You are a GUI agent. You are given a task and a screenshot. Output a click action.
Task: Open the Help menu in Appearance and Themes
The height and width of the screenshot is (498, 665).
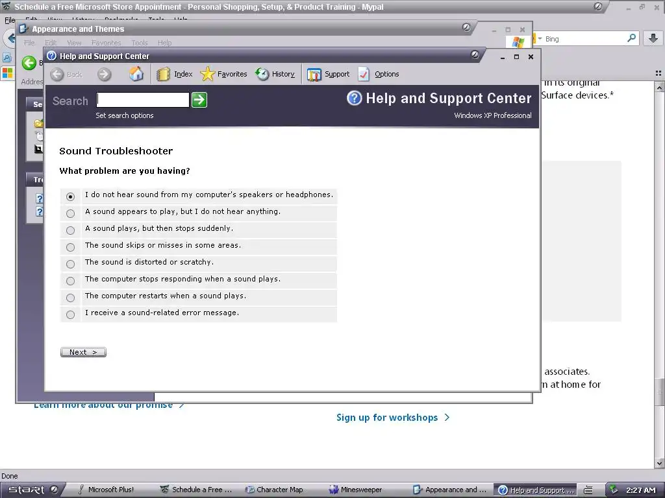coord(164,43)
